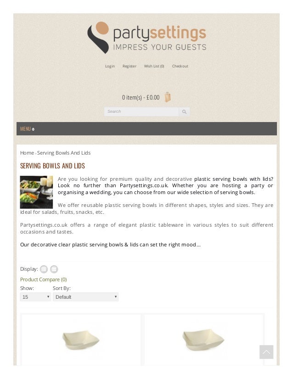Viewport: 293px width, 379px height.
Task: Click the partysettings logo
Action: (146, 38)
